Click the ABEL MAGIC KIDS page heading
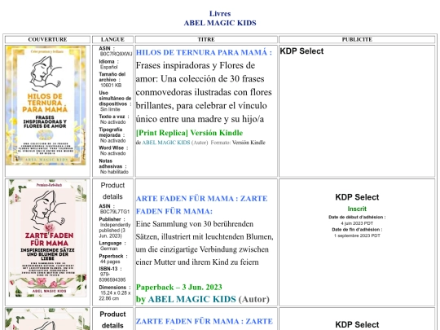Screen dimensions: 440x330 pos(220,23)
